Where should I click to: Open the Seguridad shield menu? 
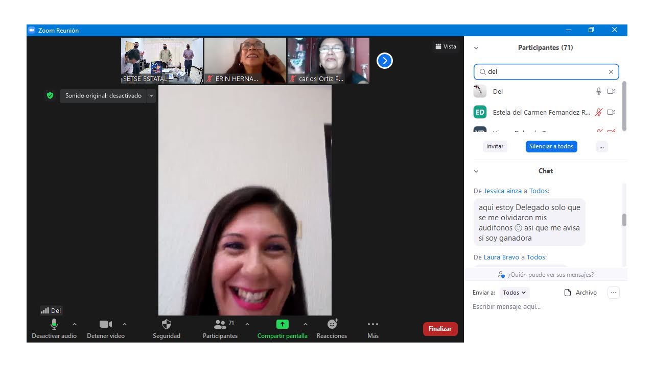click(167, 324)
